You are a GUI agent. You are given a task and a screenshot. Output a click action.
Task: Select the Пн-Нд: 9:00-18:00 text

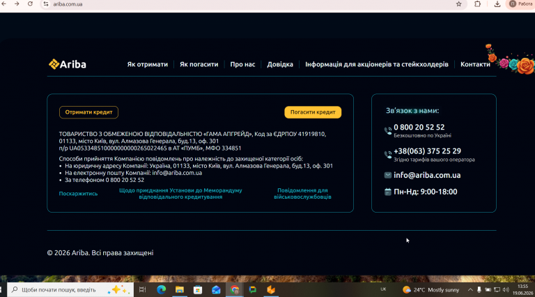[x=426, y=192]
